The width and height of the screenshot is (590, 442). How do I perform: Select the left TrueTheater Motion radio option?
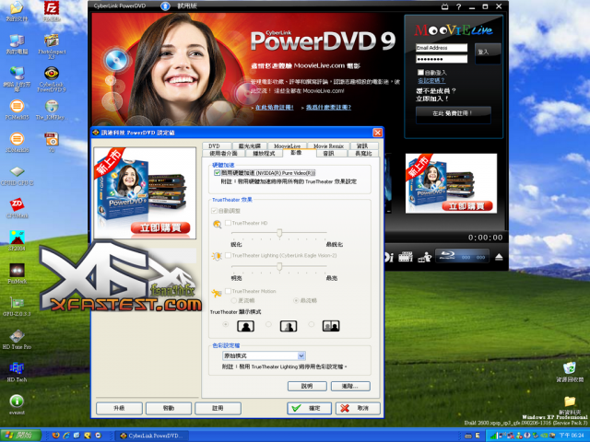coord(233,300)
